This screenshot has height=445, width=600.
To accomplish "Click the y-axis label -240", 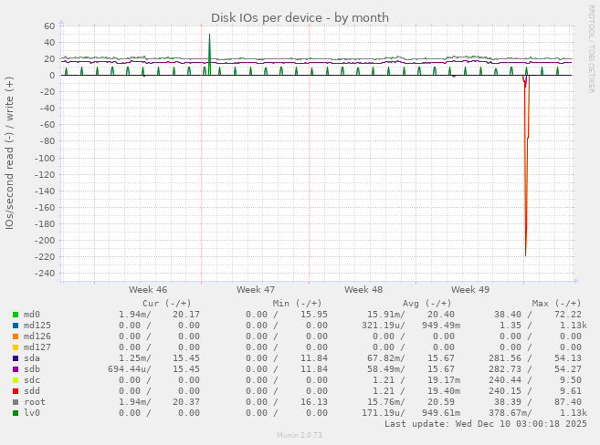I will tap(45, 274).
